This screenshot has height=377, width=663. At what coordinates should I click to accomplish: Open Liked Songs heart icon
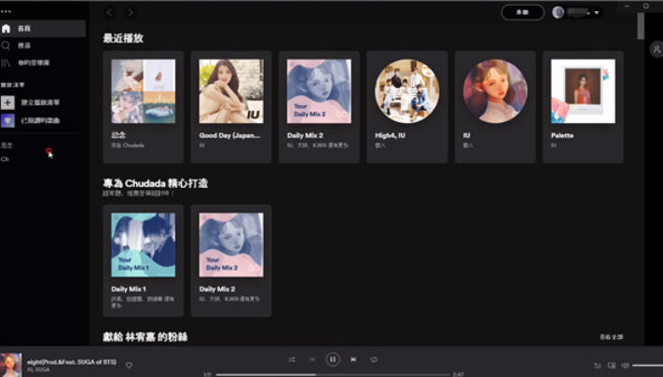[7, 120]
